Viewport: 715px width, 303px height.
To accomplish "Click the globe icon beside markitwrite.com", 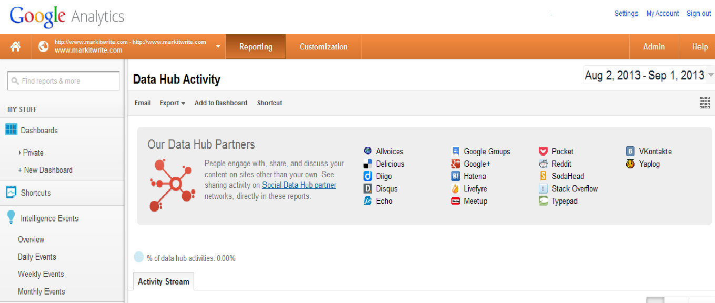I will (43, 47).
